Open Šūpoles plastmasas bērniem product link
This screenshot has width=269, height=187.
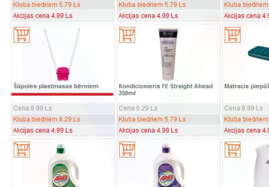pyautogui.click(x=56, y=86)
